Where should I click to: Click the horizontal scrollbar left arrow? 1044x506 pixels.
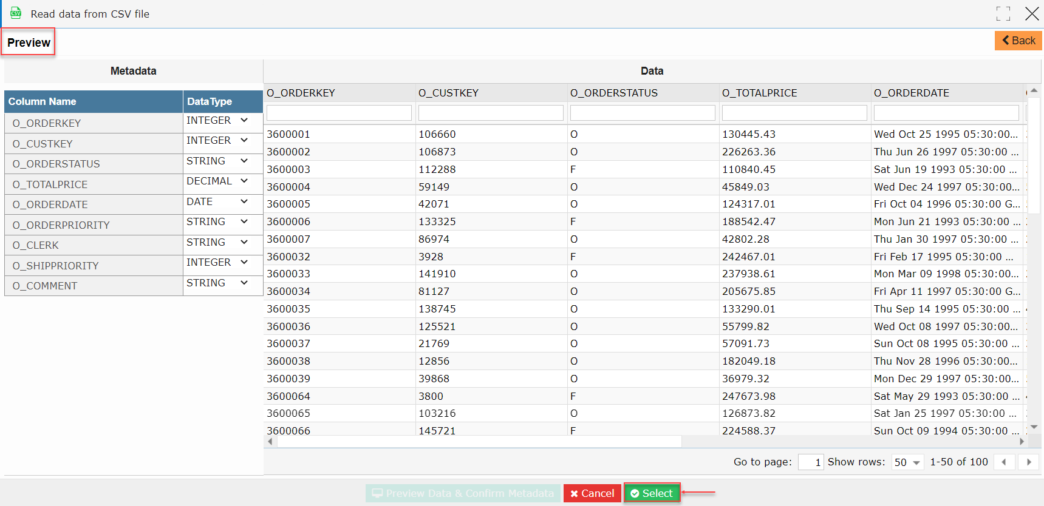(270, 442)
